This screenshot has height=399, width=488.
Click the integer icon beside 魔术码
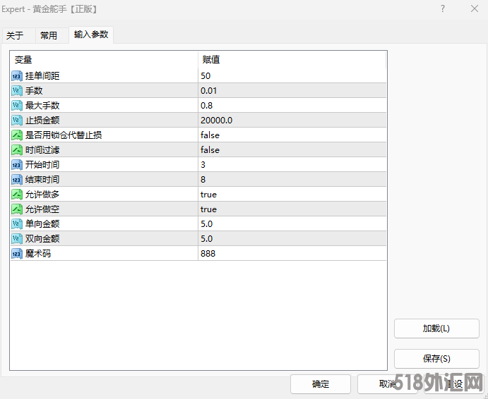[x=17, y=254]
